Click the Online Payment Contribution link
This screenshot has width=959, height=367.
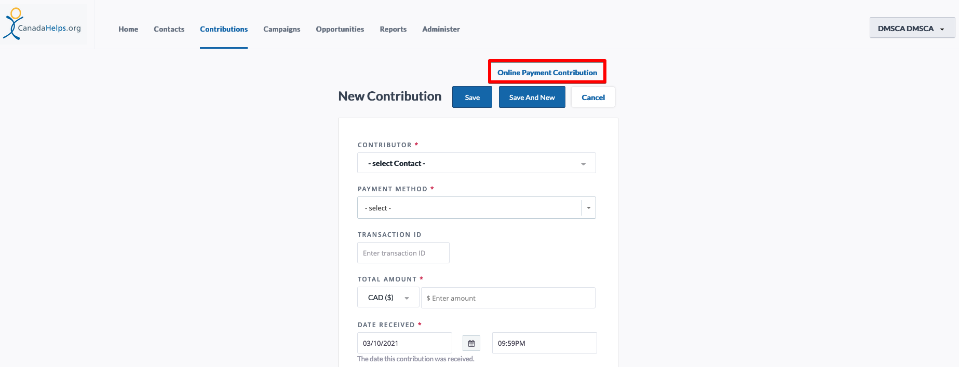point(547,73)
